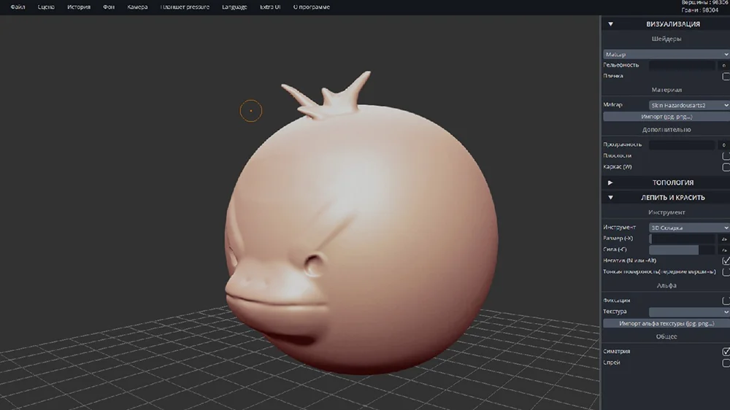The height and width of the screenshot is (410, 730).
Task: Expand the ТОПОЛОГИЯ section
Action: [610, 182]
